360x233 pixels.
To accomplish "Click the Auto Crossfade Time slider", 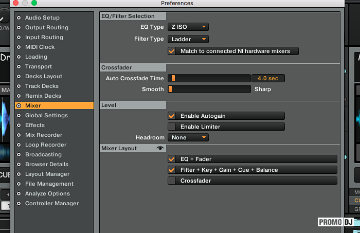I will (209, 78).
